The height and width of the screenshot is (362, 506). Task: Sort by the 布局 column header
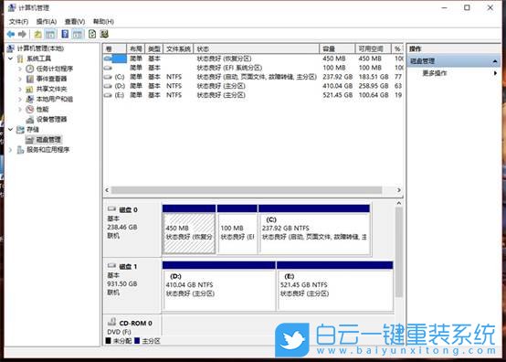tap(135, 49)
